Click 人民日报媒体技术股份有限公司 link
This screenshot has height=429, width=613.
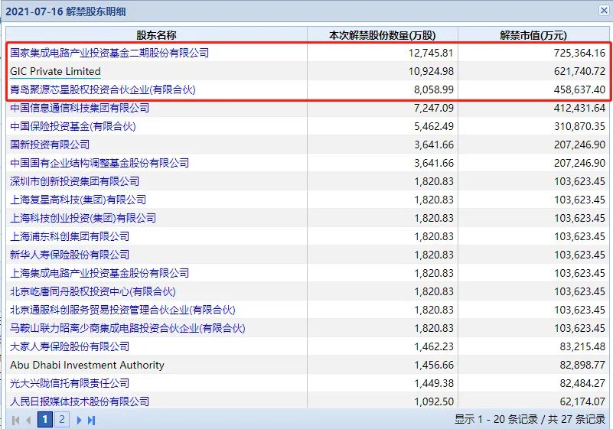point(80,401)
